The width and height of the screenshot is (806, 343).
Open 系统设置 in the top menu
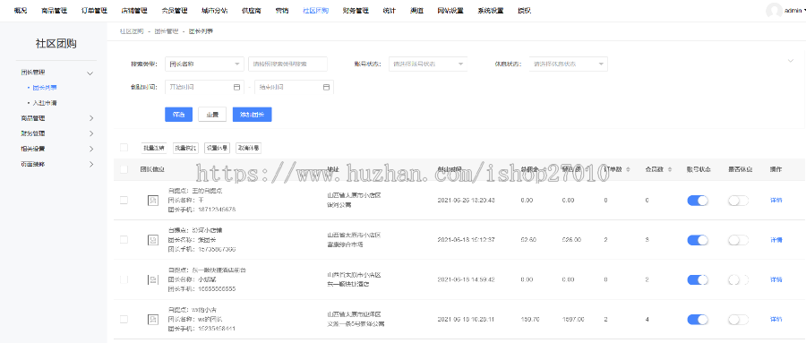[x=491, y=10]
